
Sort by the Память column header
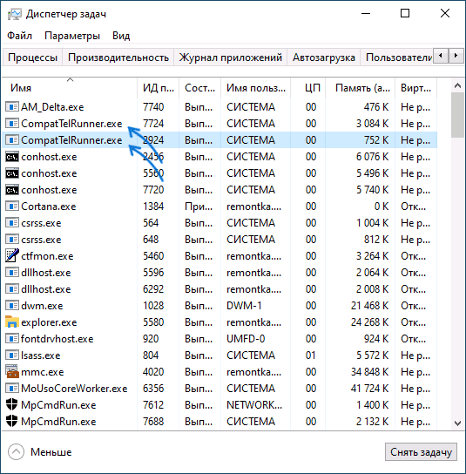pyautogui.click(x=361, y=88)
